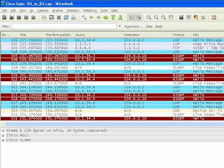Screen dimensions: 224x168
Task: Go forward in packet history arrow
Action: pos(98,17)
